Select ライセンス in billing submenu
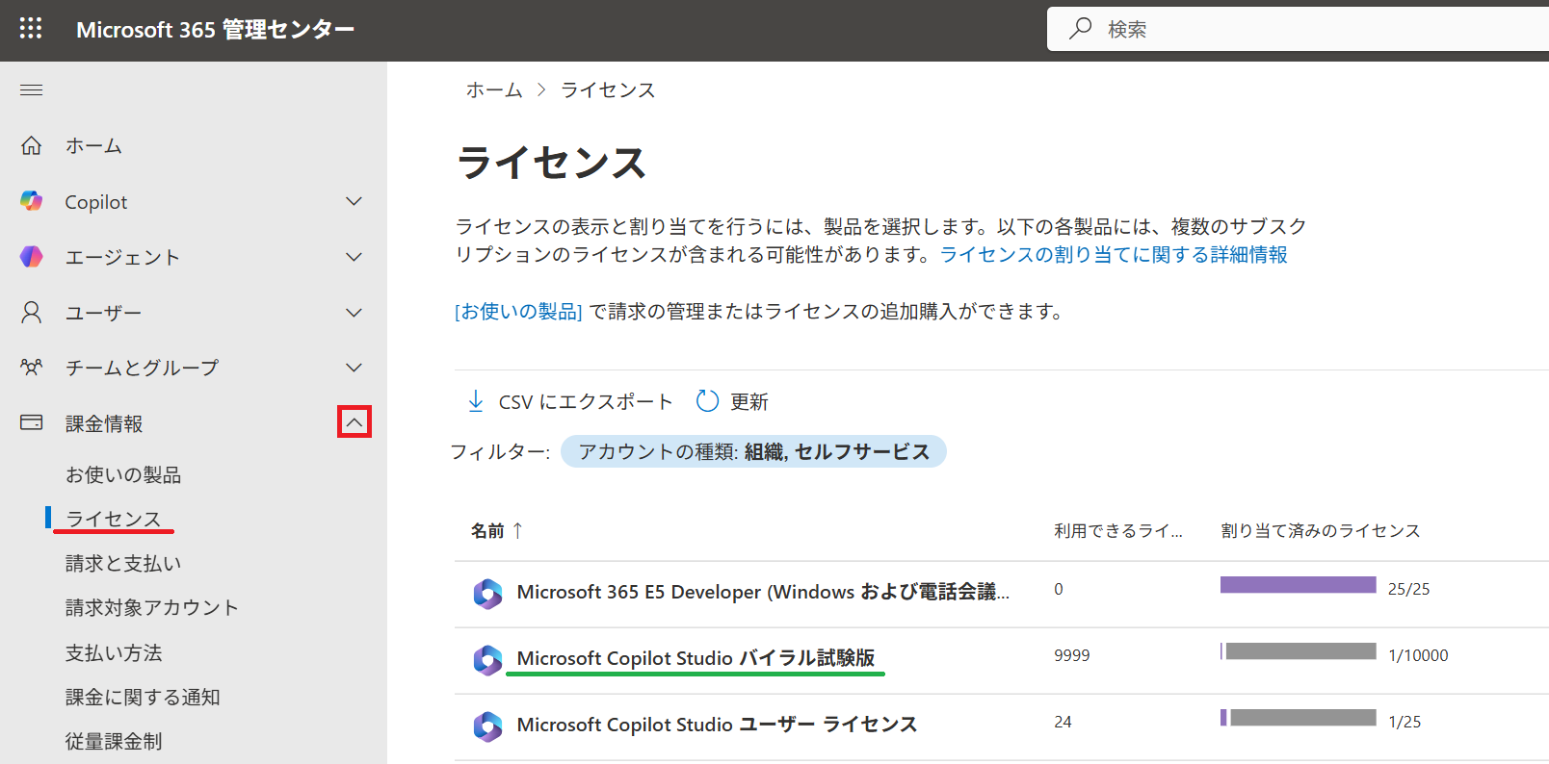Screen dimensions: 1549x764 tap(114, 519)
